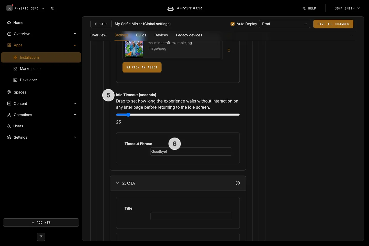Click the Idle Timeout slider handle
Viewport: 369px width, 246px height.
click(x=128, y=115)
